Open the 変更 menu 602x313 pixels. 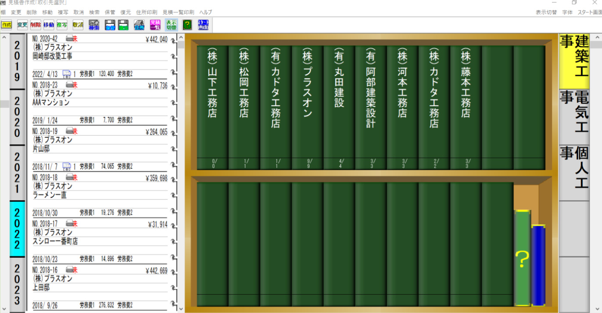[16, 12]
